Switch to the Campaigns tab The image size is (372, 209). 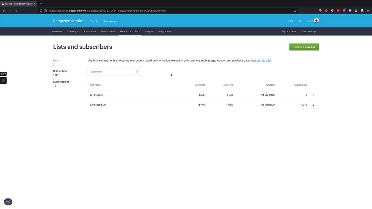73,31
